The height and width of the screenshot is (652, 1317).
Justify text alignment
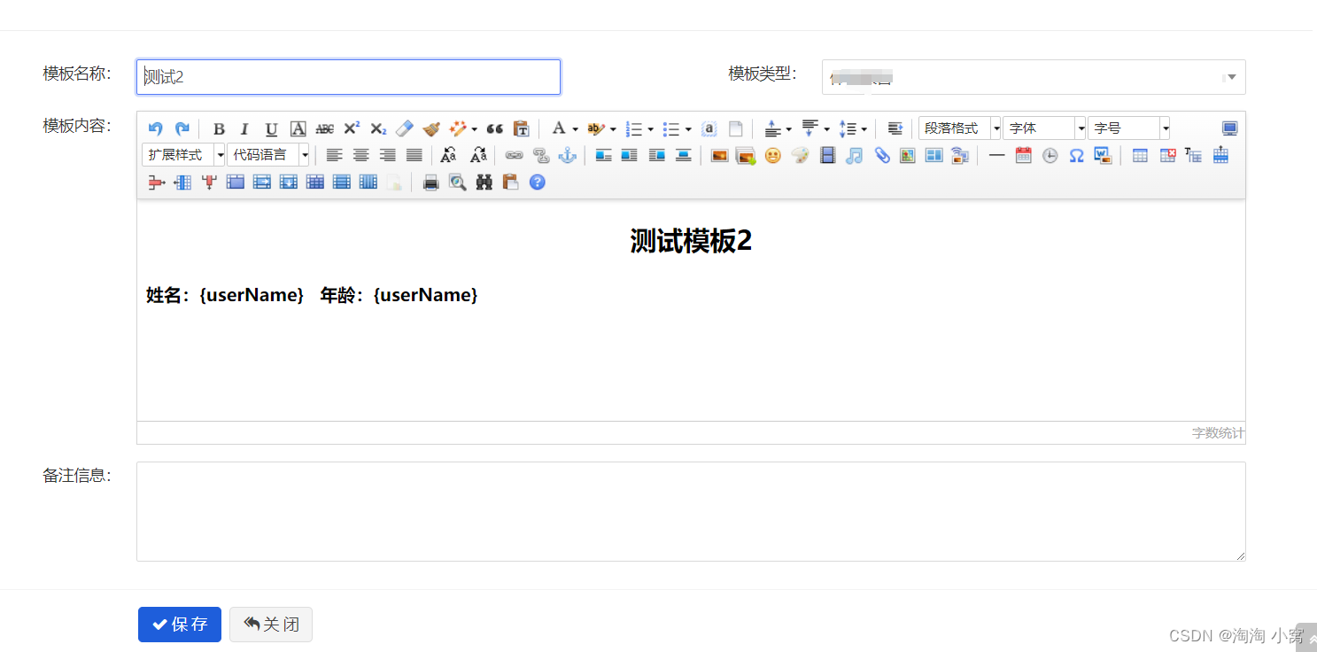(x=414, y=155)
